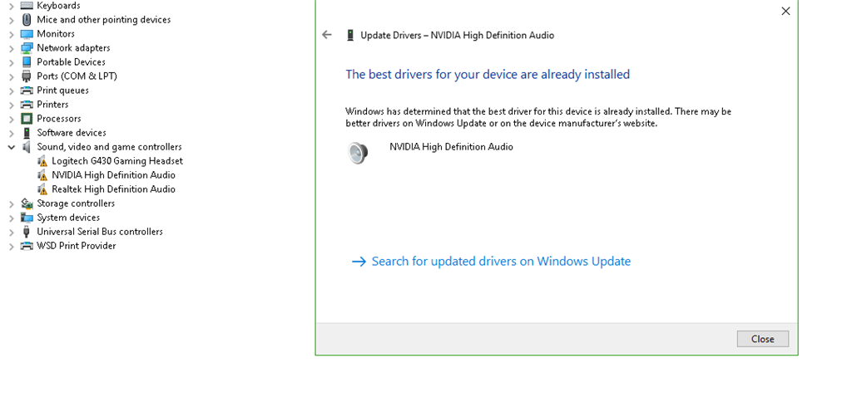Expand the Mice and other pointing devices node
The image size is (852, 402).
pos(12,20)
